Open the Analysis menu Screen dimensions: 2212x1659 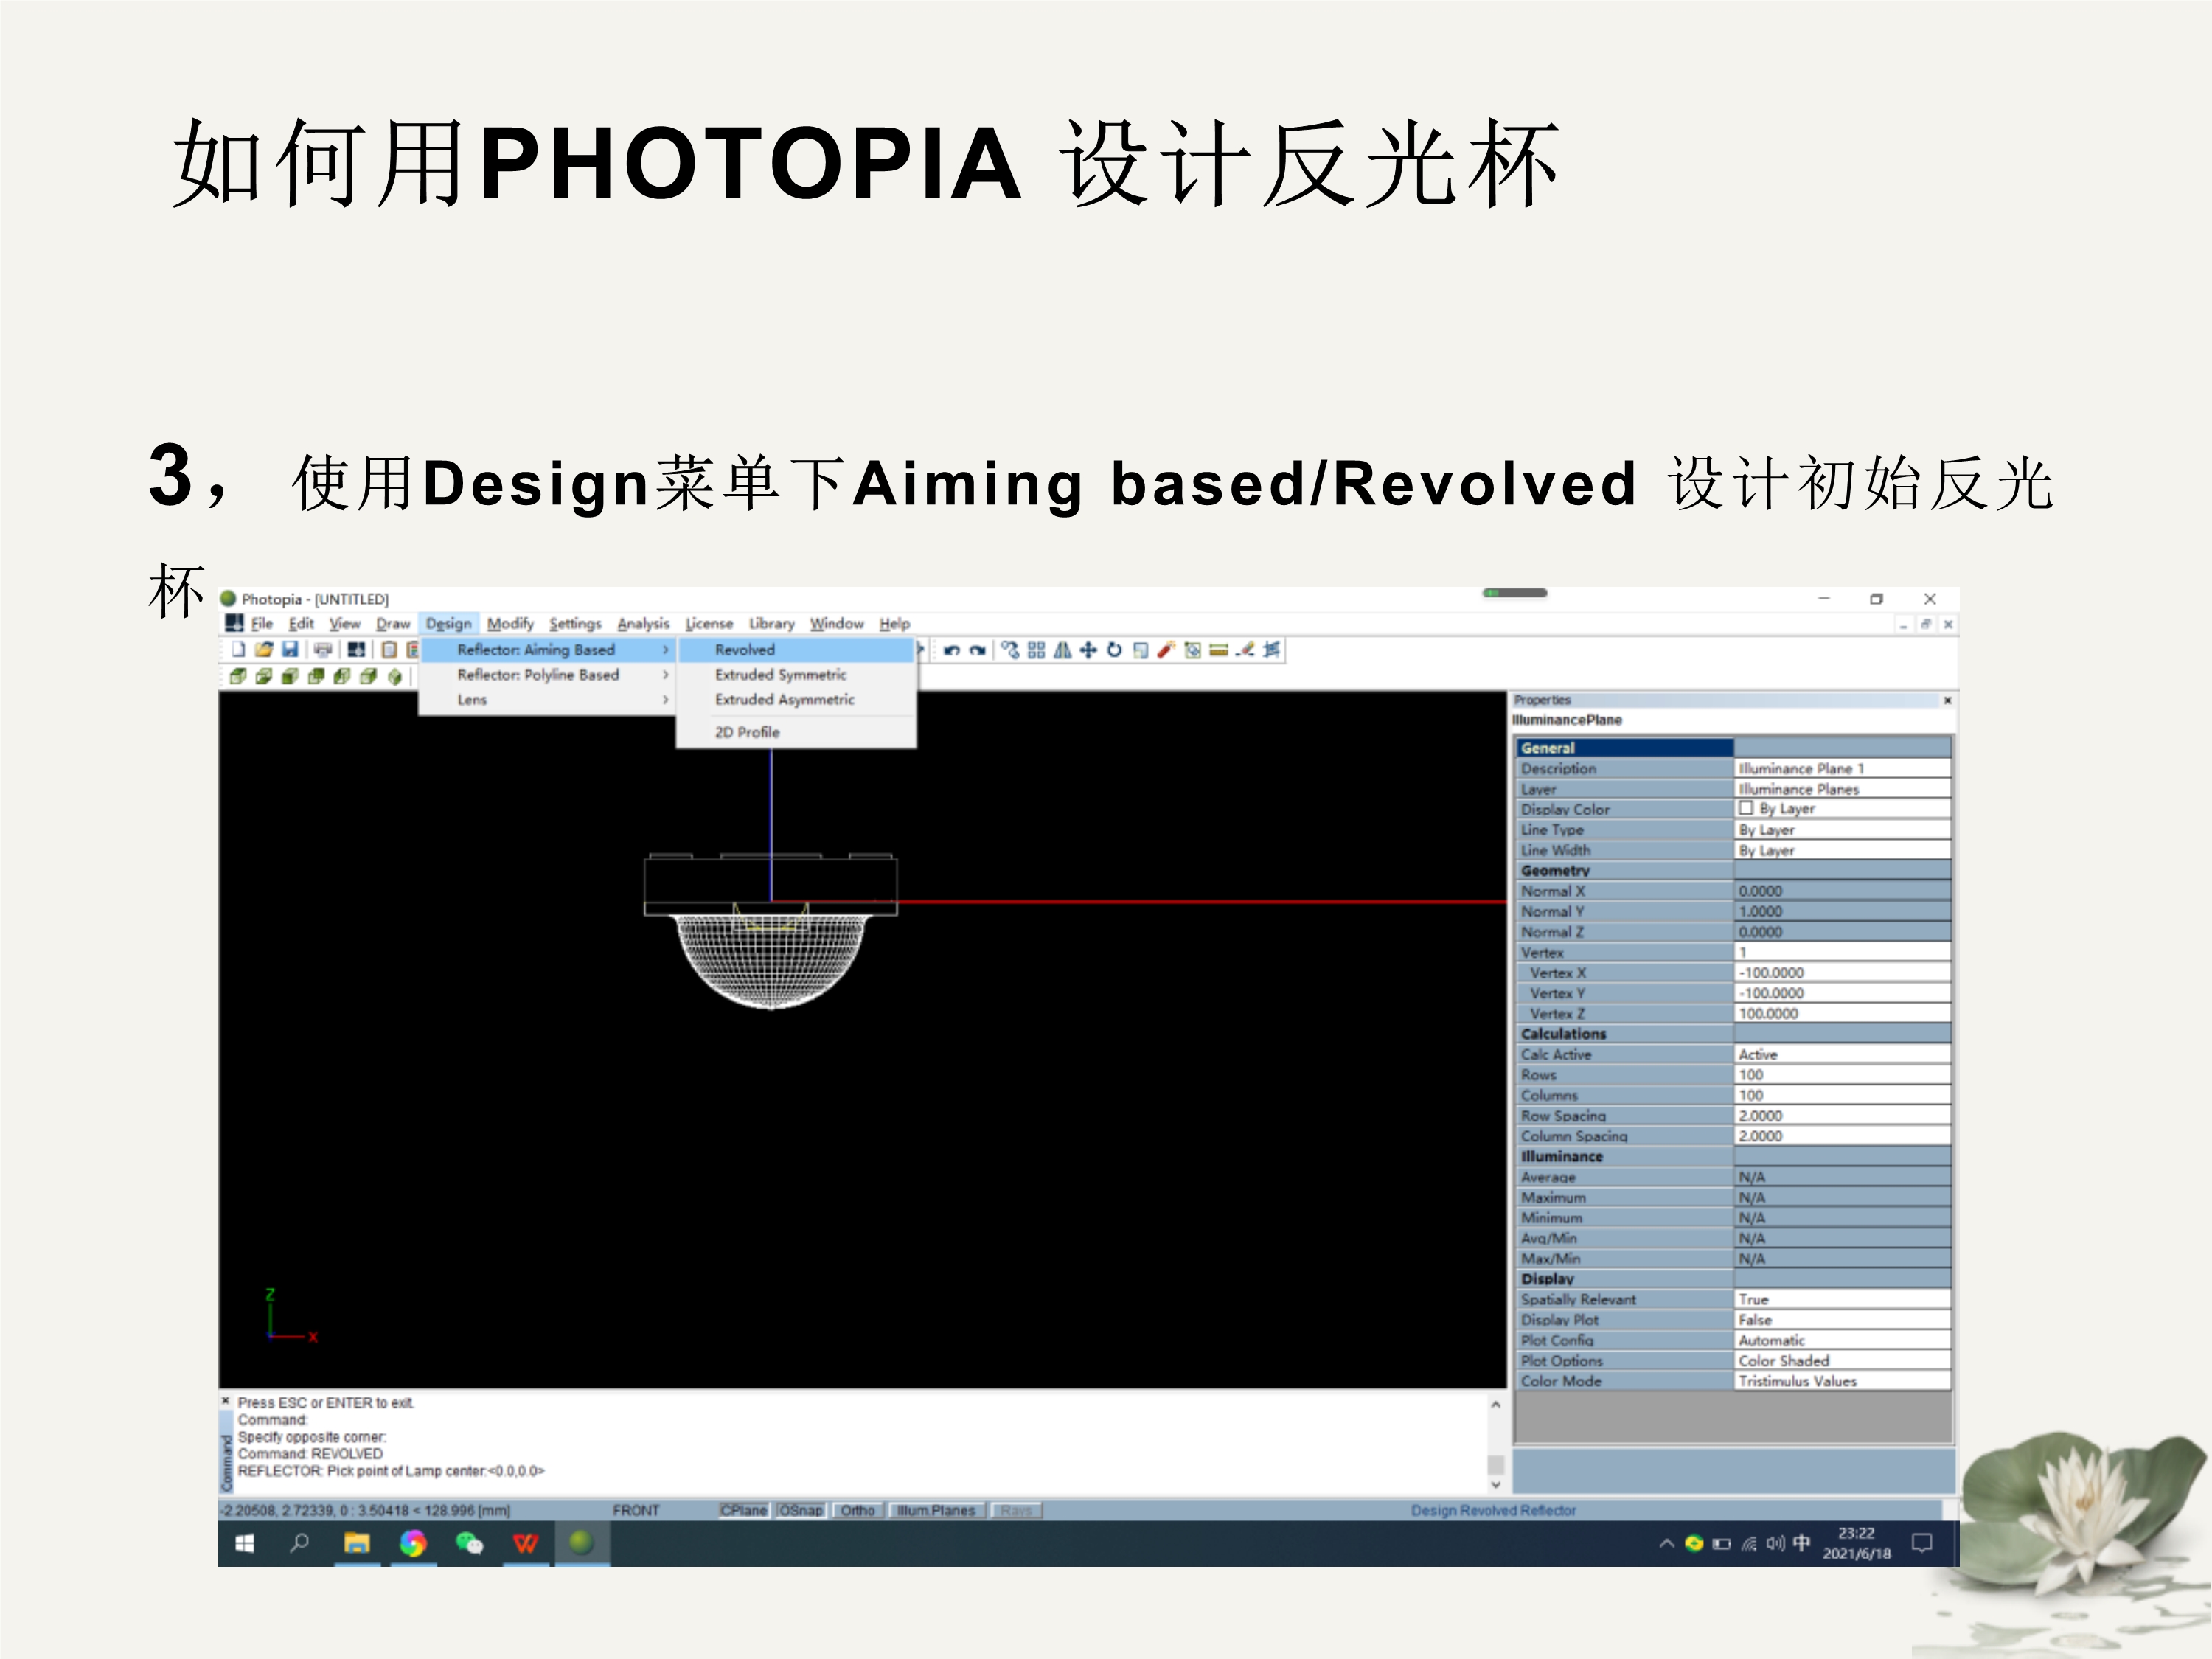click(x=643, y=623)
